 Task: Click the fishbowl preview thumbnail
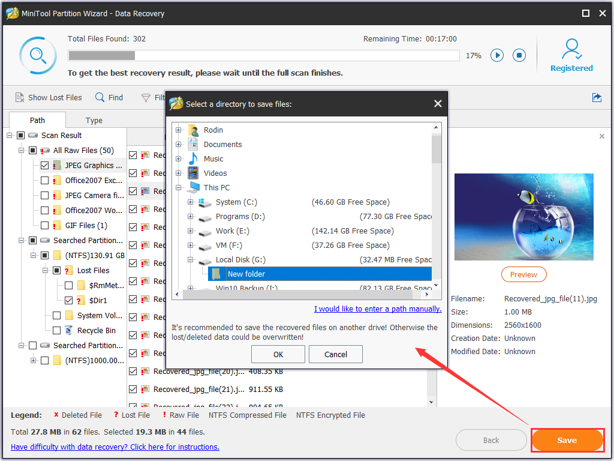524,217
